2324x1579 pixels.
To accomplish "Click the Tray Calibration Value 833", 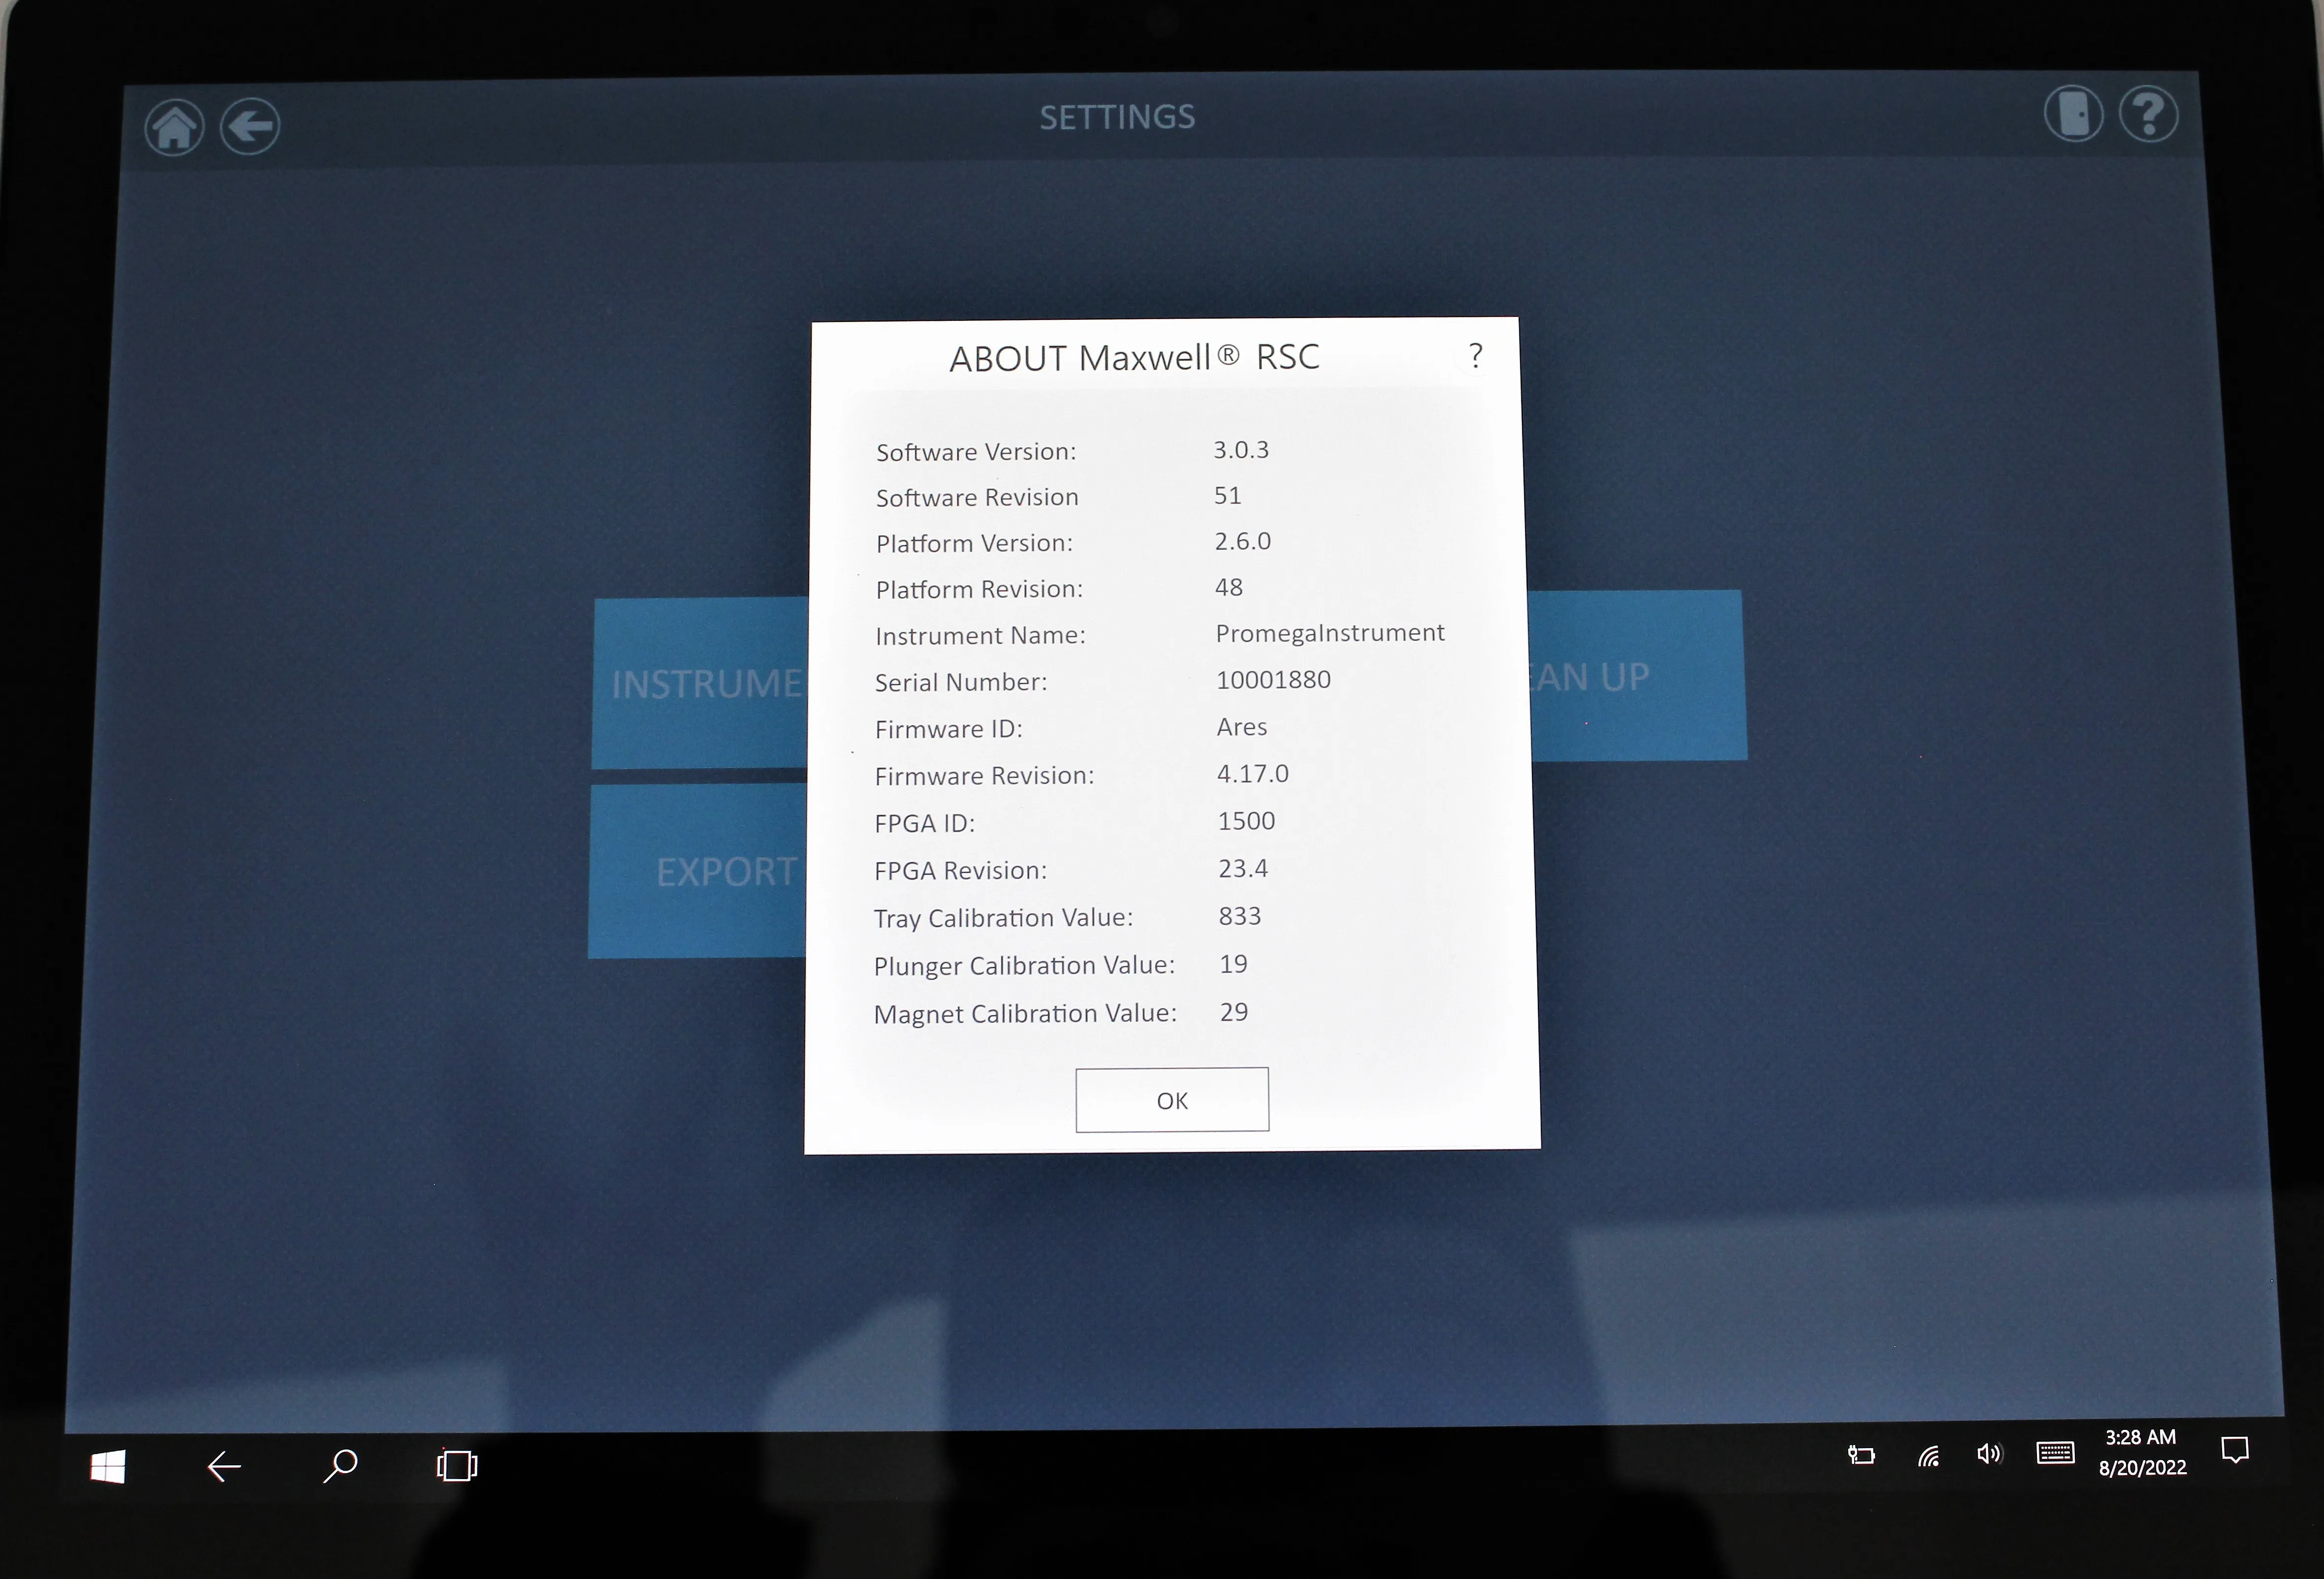I will 1240,916.
